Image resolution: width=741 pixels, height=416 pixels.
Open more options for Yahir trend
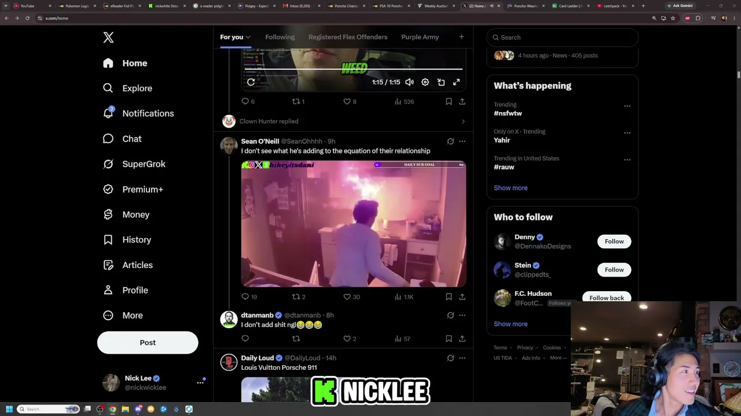627,132
